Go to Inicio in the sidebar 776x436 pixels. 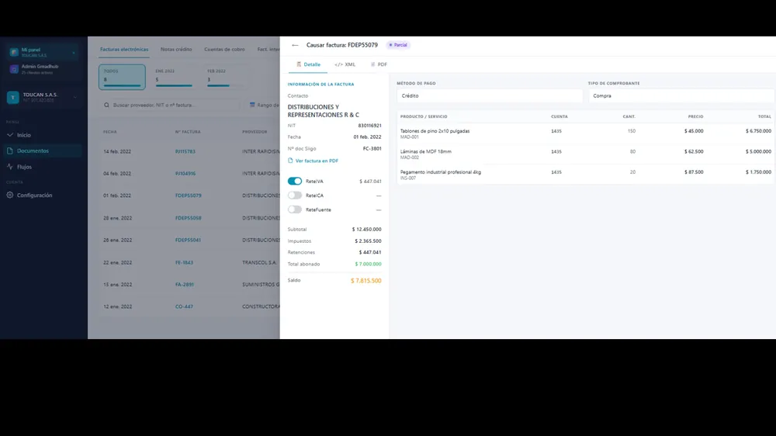coord(43,135)
